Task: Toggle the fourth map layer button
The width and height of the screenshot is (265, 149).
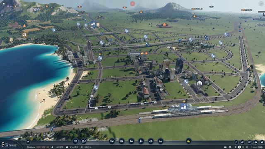Action: pyautogui.click(x=256, y=142)
